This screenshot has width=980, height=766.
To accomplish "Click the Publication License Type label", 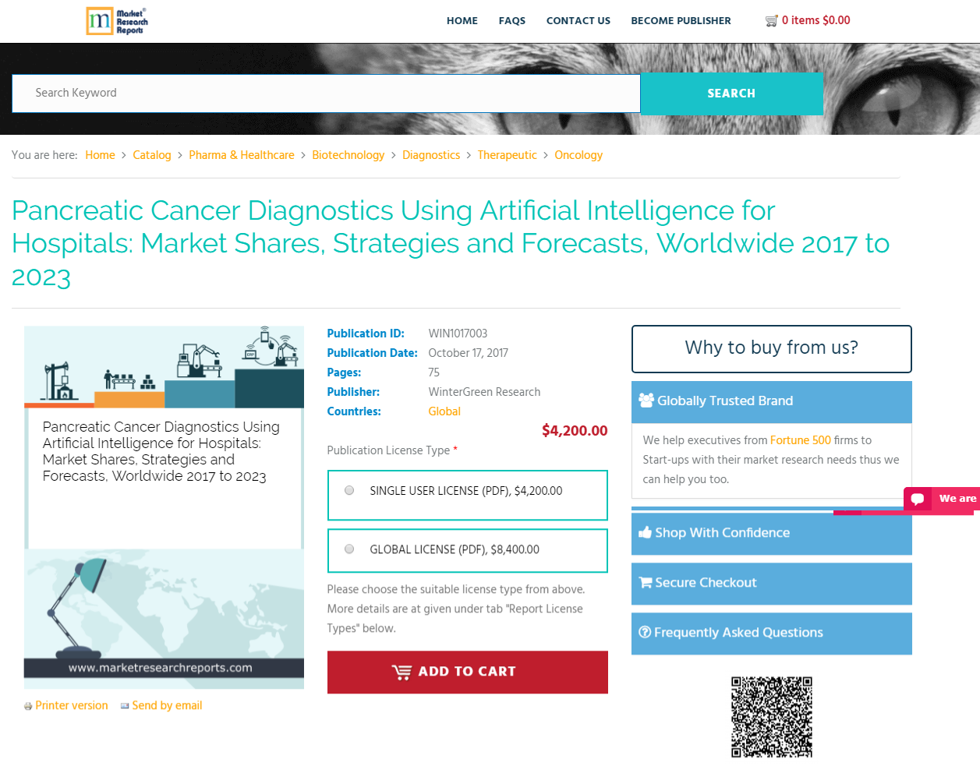I will (388, 450).
